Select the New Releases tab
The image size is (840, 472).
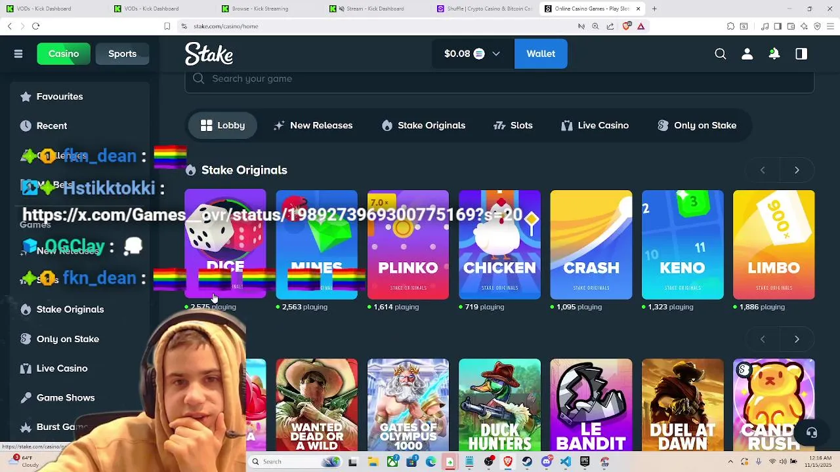[x=313, y=125]
